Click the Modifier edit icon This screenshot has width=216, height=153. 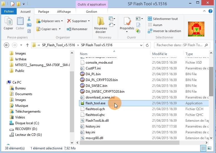[138, 25]
